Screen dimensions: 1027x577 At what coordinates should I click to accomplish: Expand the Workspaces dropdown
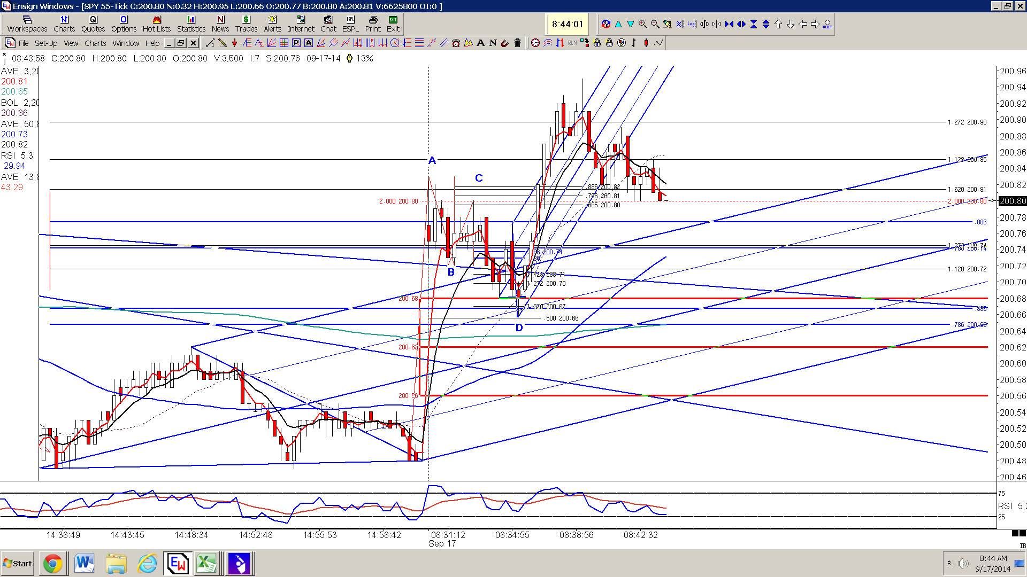click(x=27, y=24)
